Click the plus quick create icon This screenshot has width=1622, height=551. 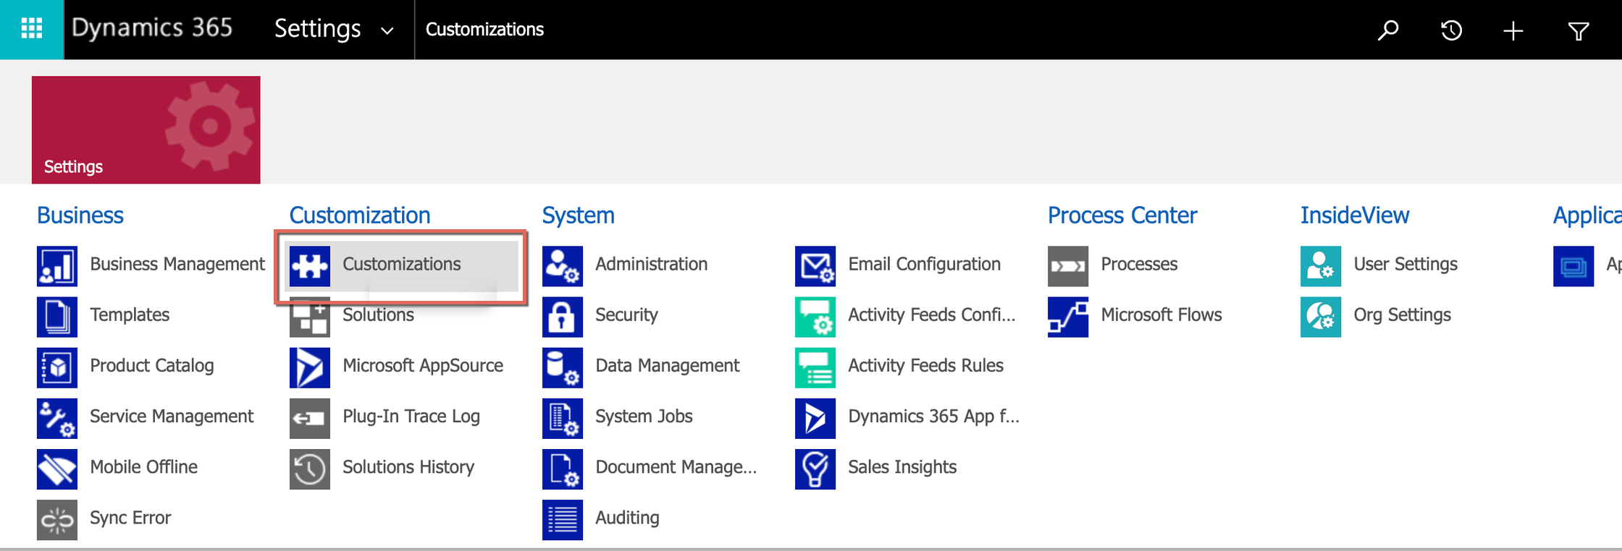coord(1513,30)
